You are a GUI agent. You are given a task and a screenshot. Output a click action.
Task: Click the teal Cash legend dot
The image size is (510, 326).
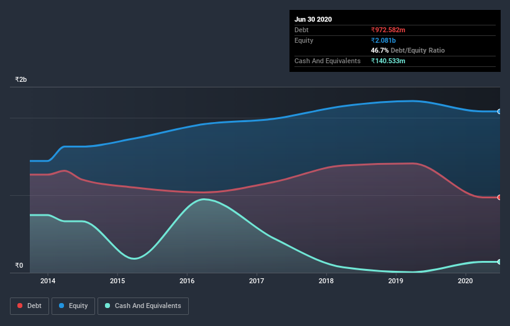click(107, 306)
